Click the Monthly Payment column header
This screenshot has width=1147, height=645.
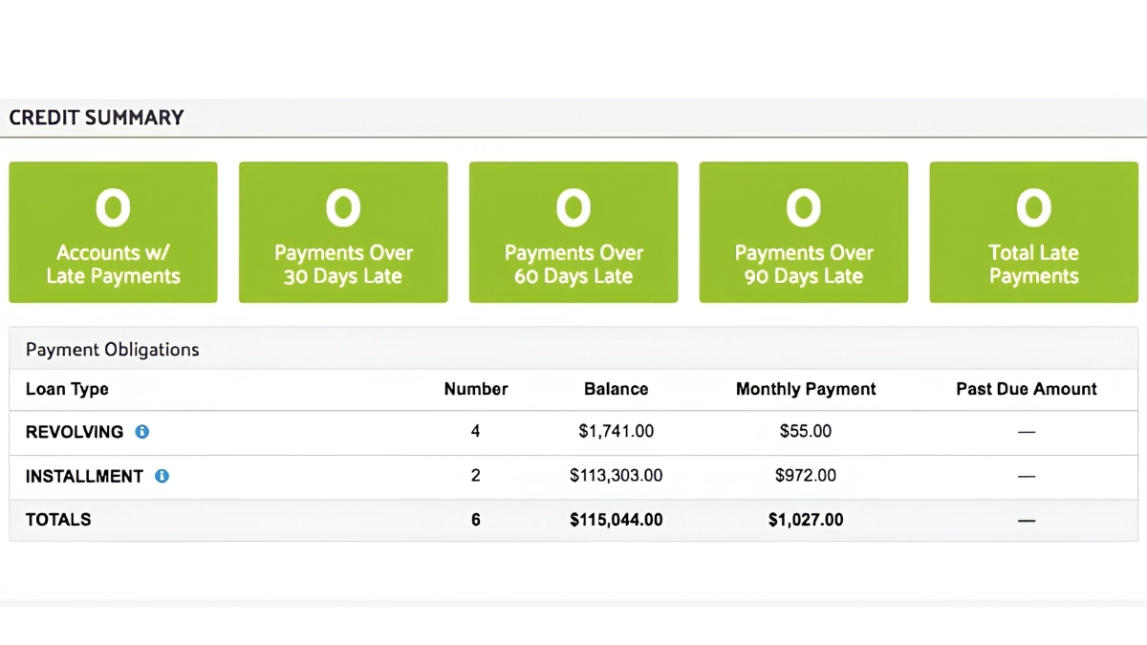(806, 389)
